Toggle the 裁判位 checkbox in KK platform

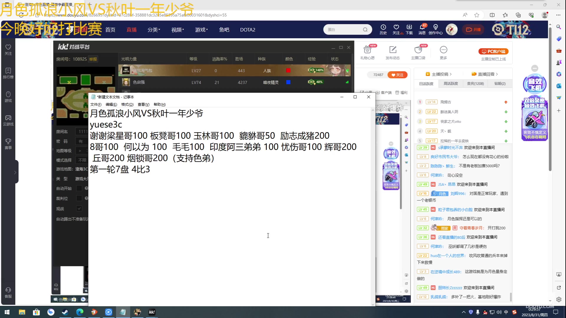(x=79, y=198)
